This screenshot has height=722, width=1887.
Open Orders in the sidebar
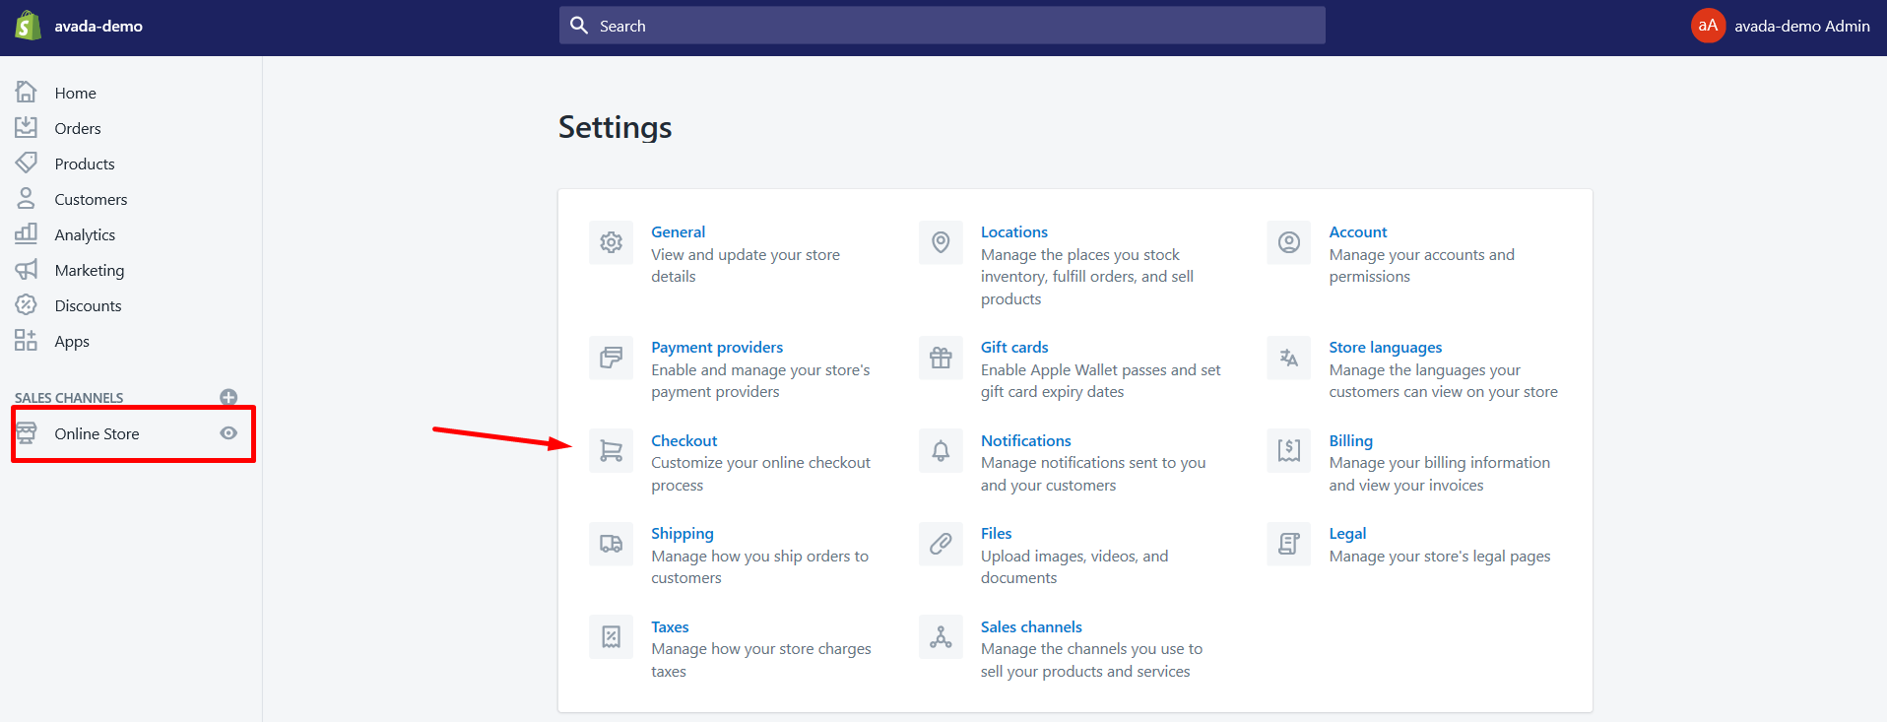pos(78,128)
